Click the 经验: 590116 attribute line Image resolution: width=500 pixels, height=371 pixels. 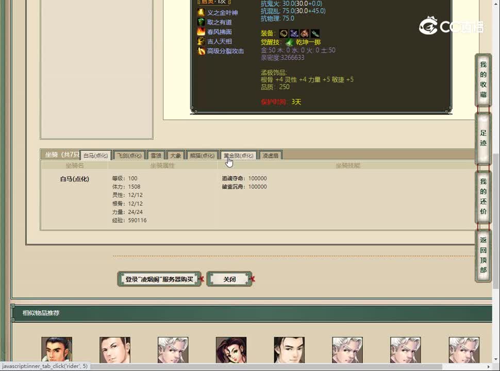pos(129,220)
